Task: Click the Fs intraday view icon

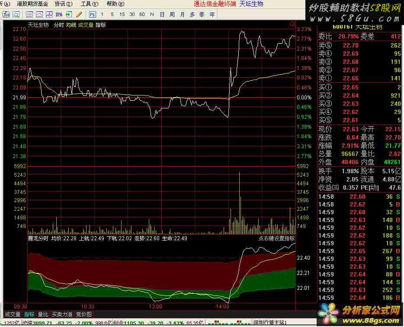Action: point(92,14)
